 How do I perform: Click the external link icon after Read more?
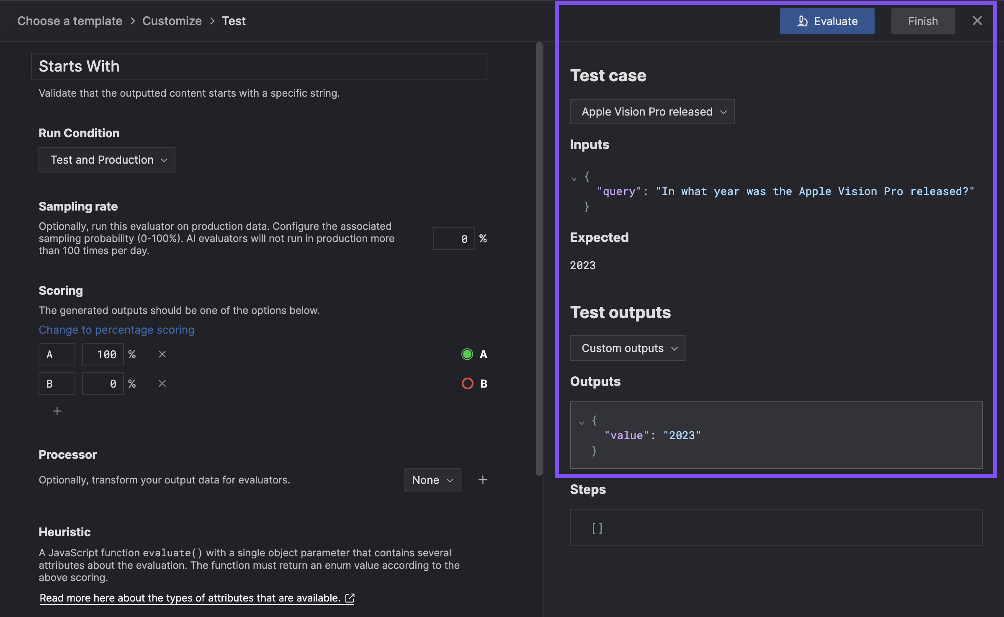[350, 598]
